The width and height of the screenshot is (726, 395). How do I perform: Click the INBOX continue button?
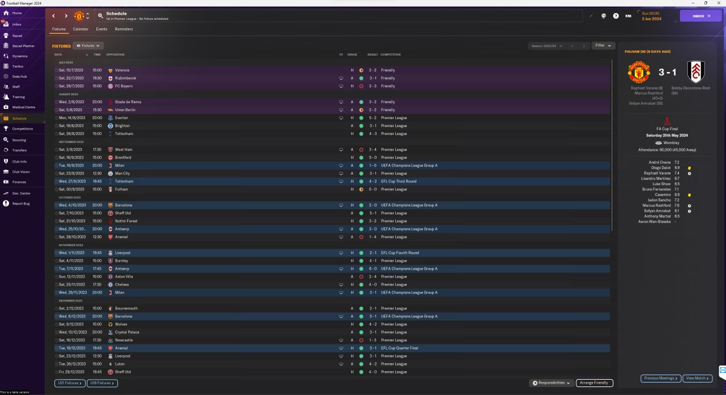point(701,16)
